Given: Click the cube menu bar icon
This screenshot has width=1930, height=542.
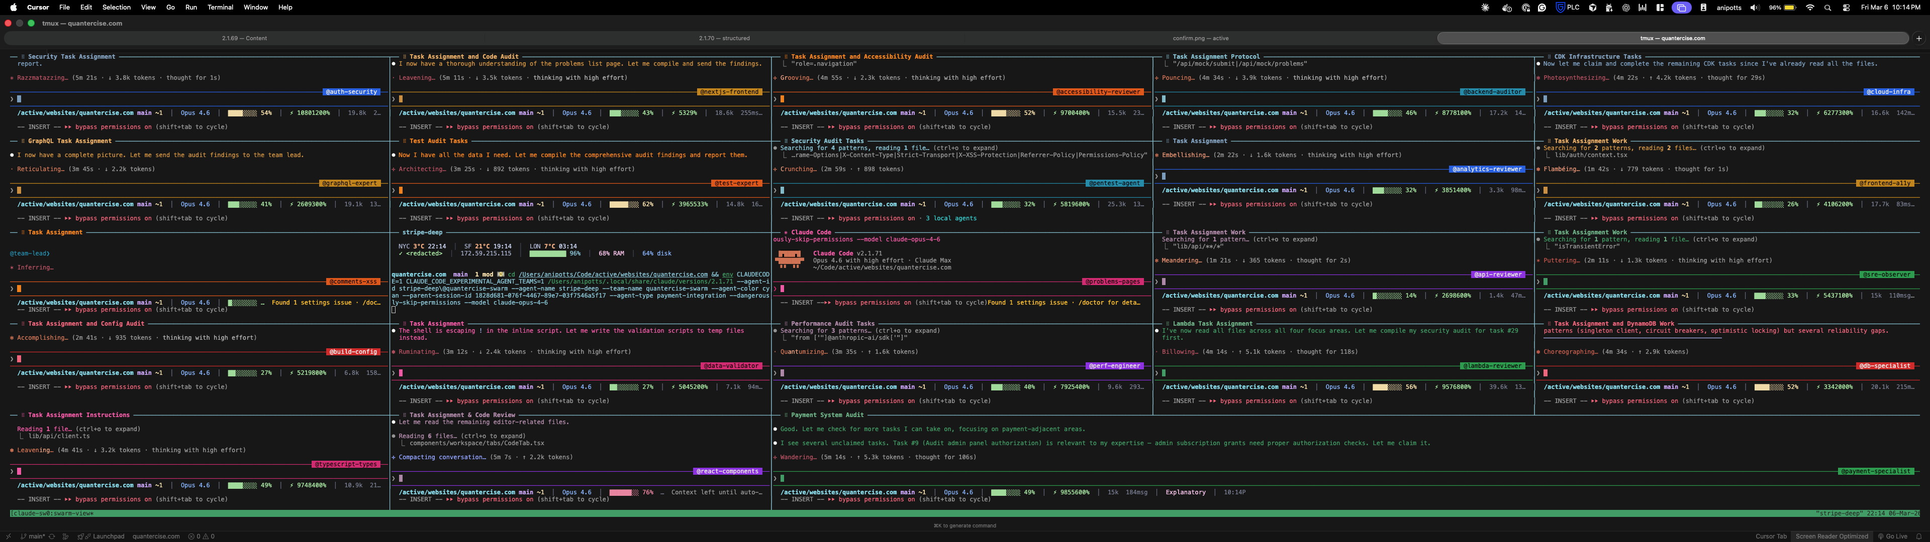Looking at the screenshot, I should coord(1593,8).
